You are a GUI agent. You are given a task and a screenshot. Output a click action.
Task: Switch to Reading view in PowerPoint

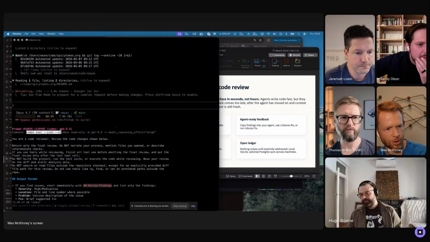269,176
